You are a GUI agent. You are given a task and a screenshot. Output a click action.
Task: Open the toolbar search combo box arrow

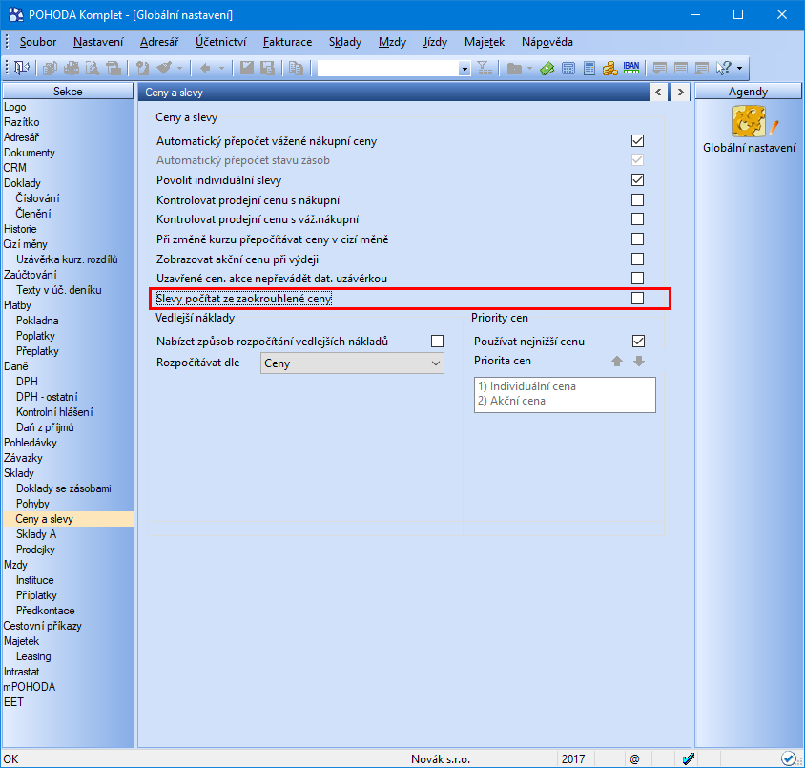coord(464,69)
